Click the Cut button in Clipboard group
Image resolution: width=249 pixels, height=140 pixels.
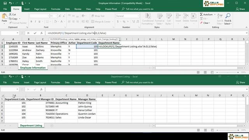12,14
